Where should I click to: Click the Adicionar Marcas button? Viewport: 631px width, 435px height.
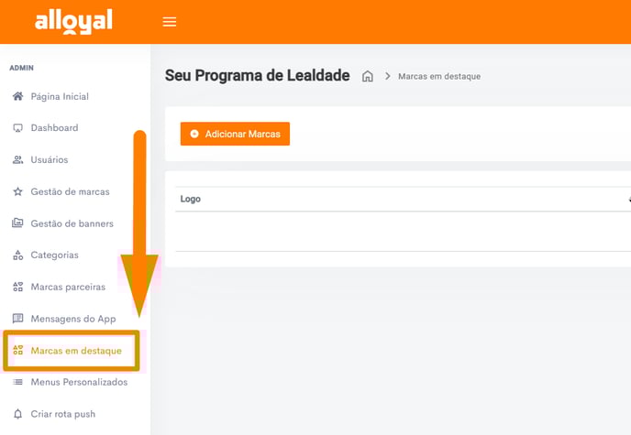coord(235,134)
